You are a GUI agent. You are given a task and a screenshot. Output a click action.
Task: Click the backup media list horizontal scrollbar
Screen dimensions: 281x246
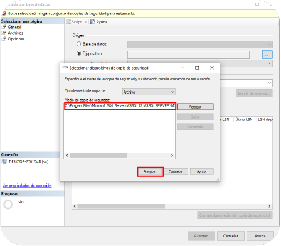pyautogui.click(x=120, y=156)
